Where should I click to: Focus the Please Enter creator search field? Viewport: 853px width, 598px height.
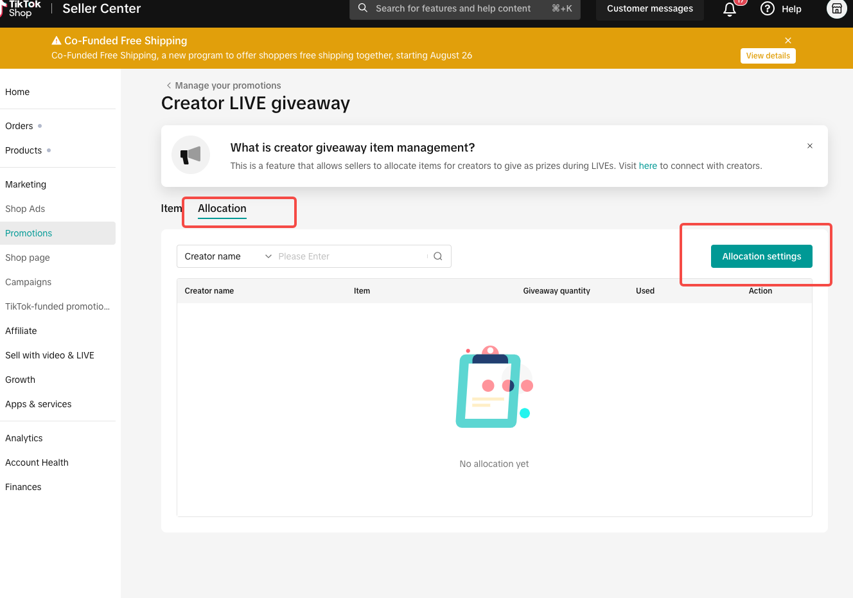click(350, 256)
